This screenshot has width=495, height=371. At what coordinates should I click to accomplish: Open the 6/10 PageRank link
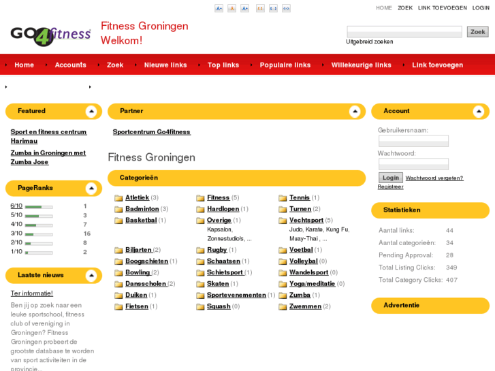click(16, 206)
